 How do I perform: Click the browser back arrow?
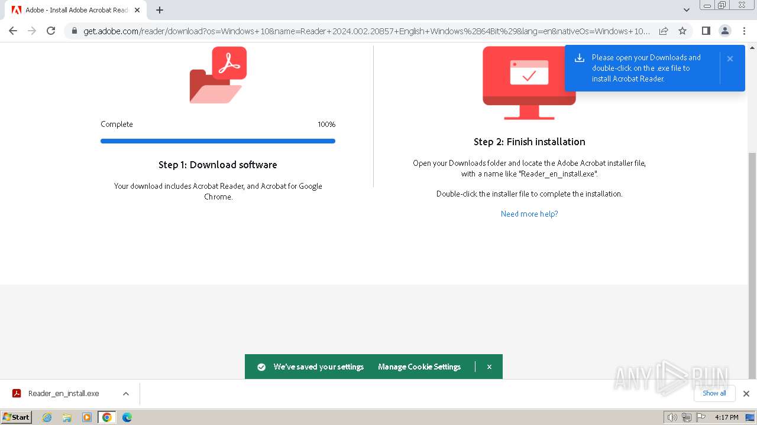click(x=13, y=31)
